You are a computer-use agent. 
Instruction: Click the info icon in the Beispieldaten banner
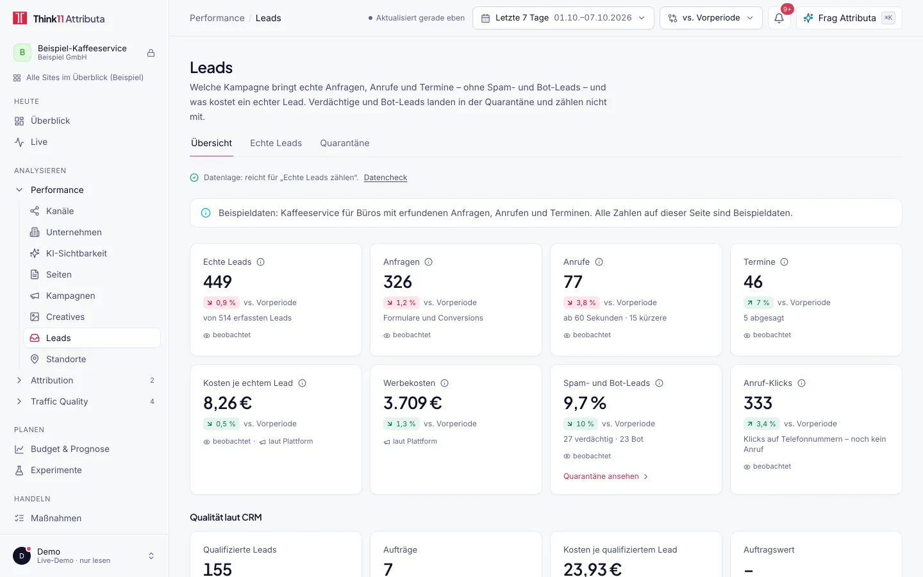point(206,213)
